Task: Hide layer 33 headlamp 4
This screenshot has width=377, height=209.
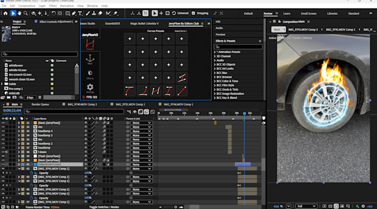Action: point(3,131)
